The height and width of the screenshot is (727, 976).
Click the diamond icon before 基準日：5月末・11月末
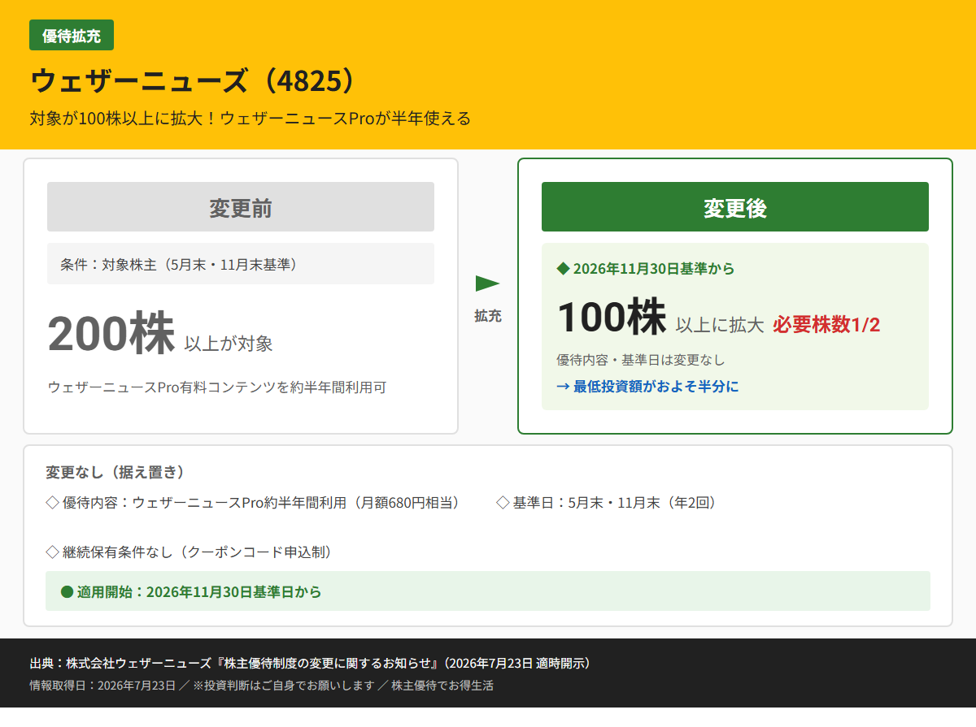pyautogui.click(x=503, y=503)
